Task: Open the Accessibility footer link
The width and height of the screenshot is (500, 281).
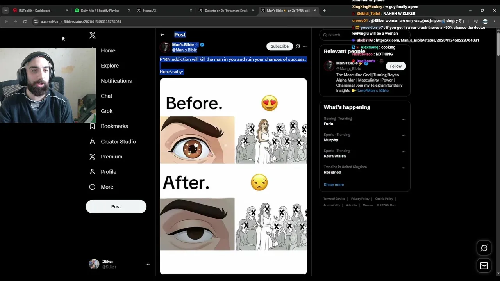Action: tap(332, 205)
